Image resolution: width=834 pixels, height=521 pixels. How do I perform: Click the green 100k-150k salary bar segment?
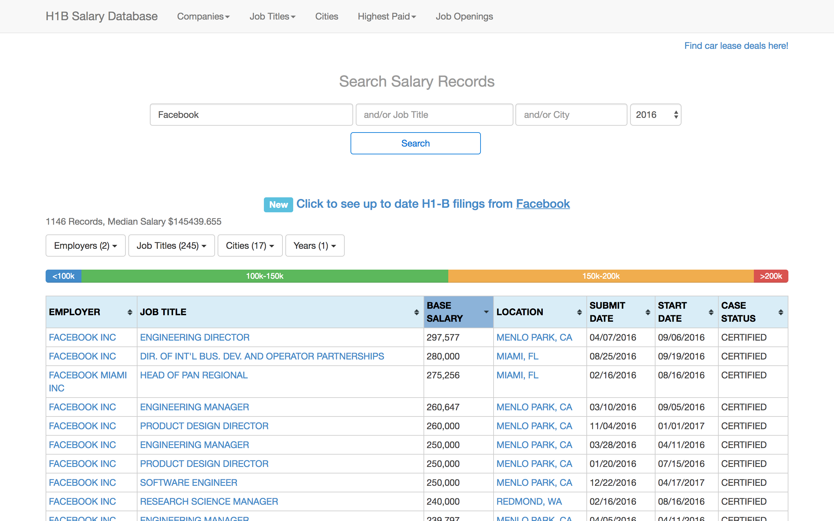tap(265, 276)
